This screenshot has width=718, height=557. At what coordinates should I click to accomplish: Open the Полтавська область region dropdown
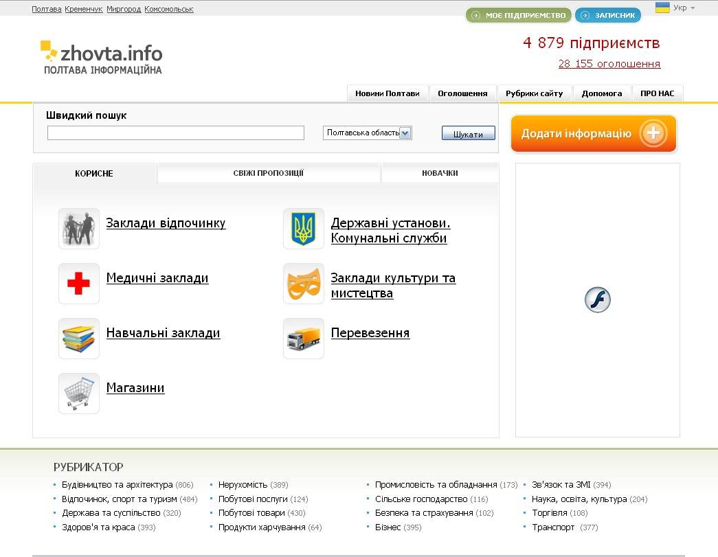coord(368,133)
